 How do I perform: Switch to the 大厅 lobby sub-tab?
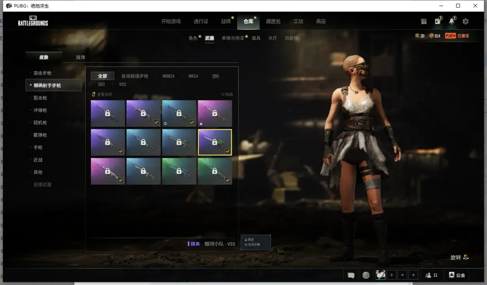coord(273,38)
